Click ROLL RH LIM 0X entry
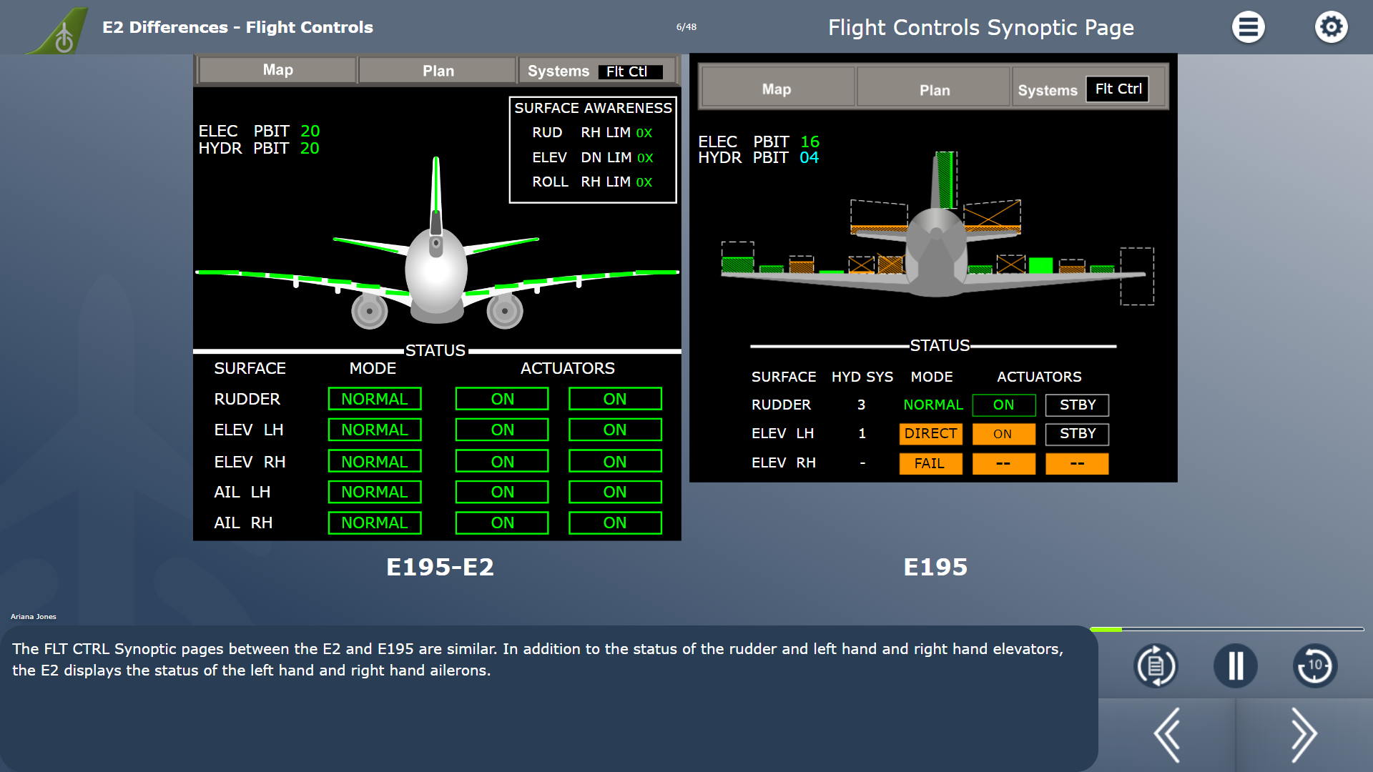The width and height of the screenshot is (1373, 772). click(592, 182)
